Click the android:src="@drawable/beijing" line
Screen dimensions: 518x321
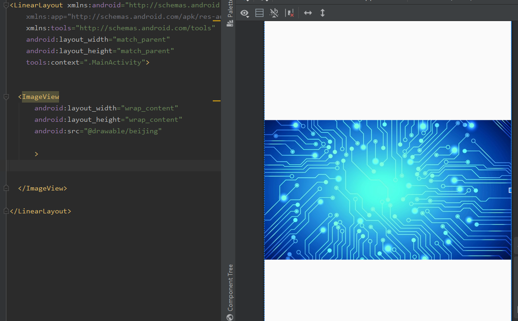pyautogui.click(x=98, y=131)
